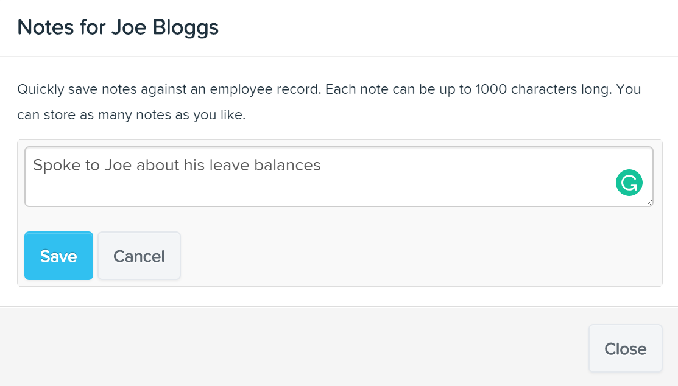
Task: Click the grey footer bar left of Close
Action: [x=305, y=348]
